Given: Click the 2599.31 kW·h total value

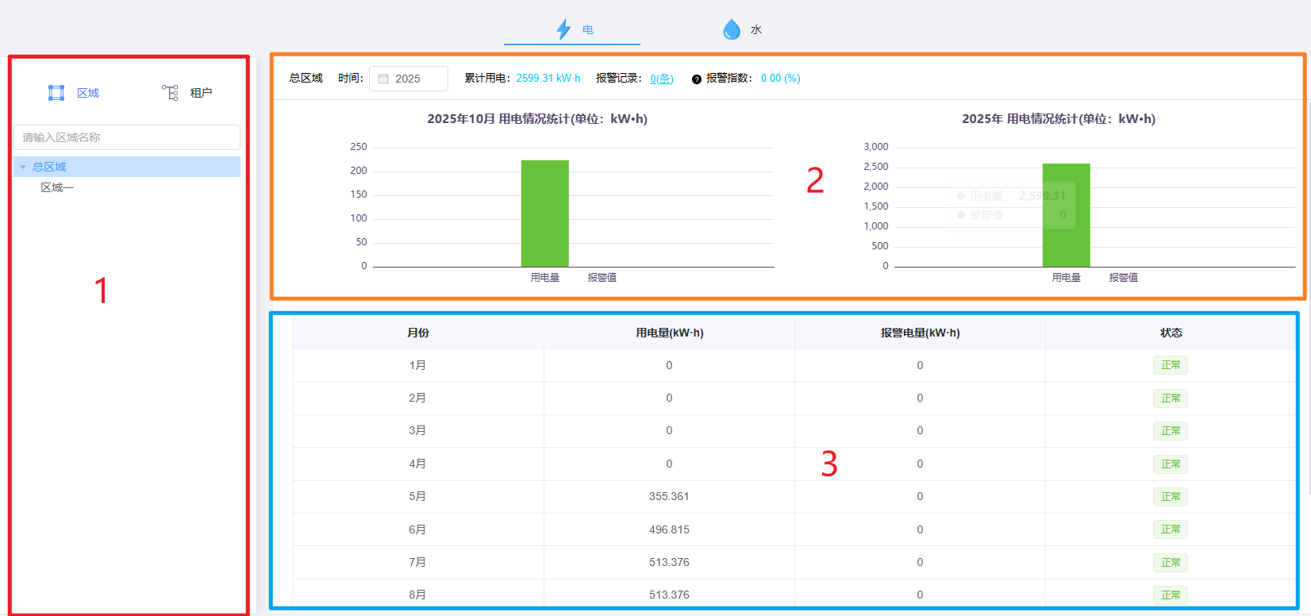Looking at the screenshot, I should coord(548,78).
